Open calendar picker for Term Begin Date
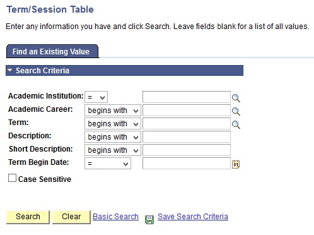Viewport: 314px width, 235px height. (236, 164)
